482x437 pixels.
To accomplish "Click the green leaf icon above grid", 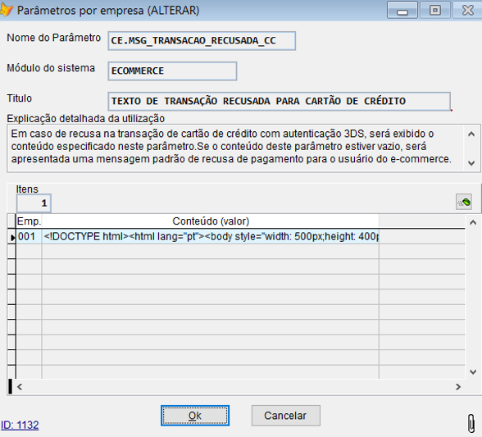I will coord(464,202).
